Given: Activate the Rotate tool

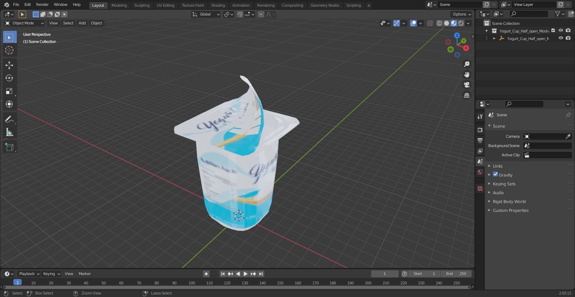Looking at the screenshot, I should pyautogui.click(x=9, y=78).
